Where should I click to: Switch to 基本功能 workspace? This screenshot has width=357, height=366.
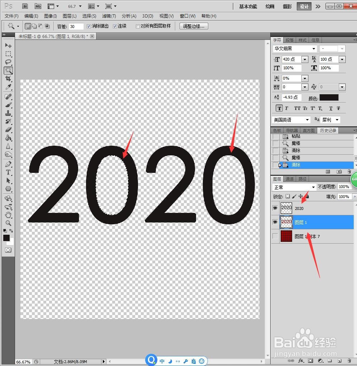(248, 6)
